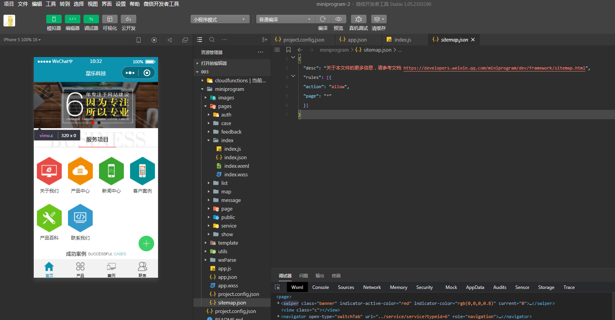Switch to the 问题 panel tab
Image resolution: width=615 pixels, height=320 pixels.
coord(304,276)
